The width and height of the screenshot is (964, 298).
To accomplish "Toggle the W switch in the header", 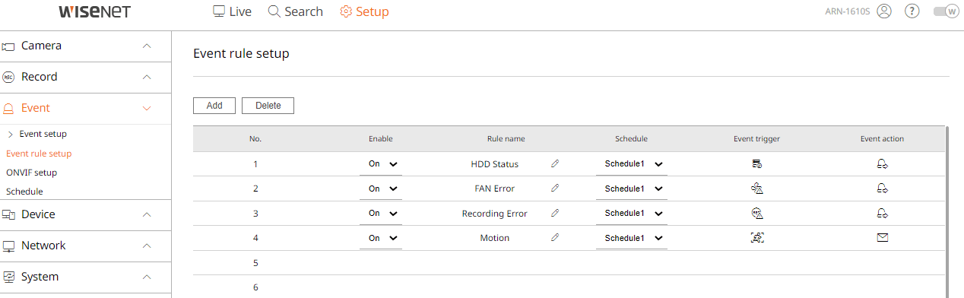I will [x=946, y=11].
